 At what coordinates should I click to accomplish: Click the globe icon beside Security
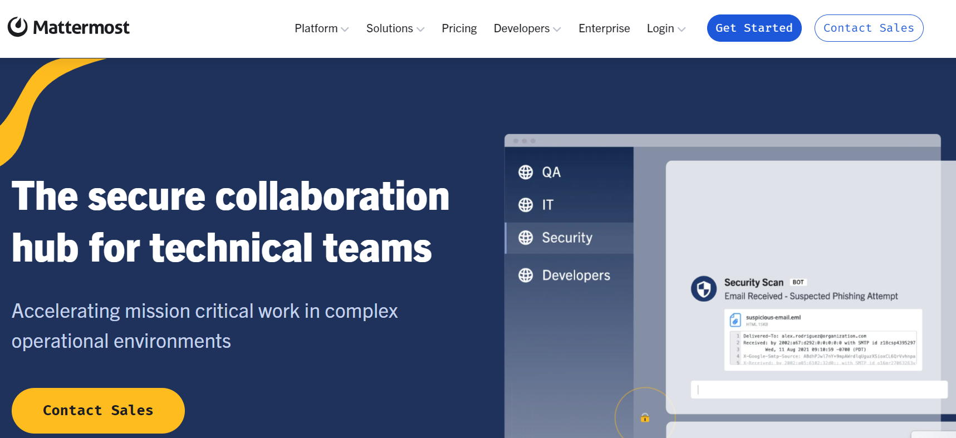[x=526, y=238]
